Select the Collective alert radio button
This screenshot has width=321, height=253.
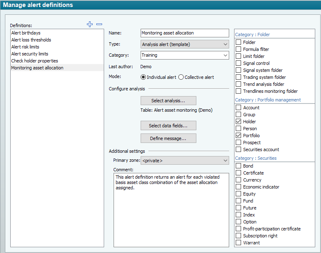click(181, 77)
